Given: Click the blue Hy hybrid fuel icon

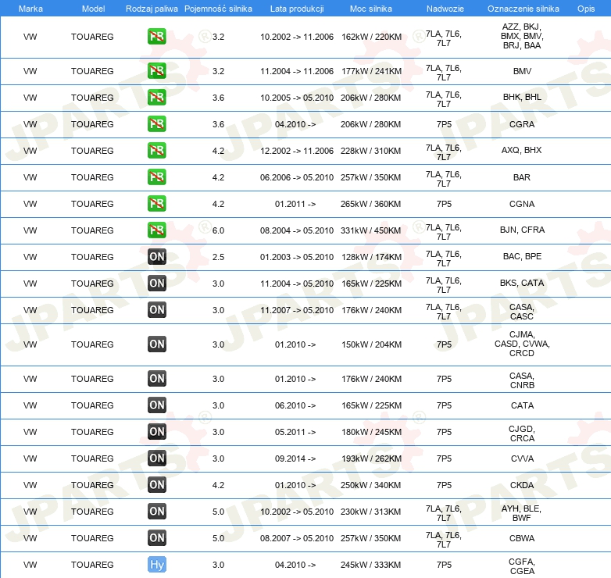Looking at the screenshot, I should pos(156,565).
